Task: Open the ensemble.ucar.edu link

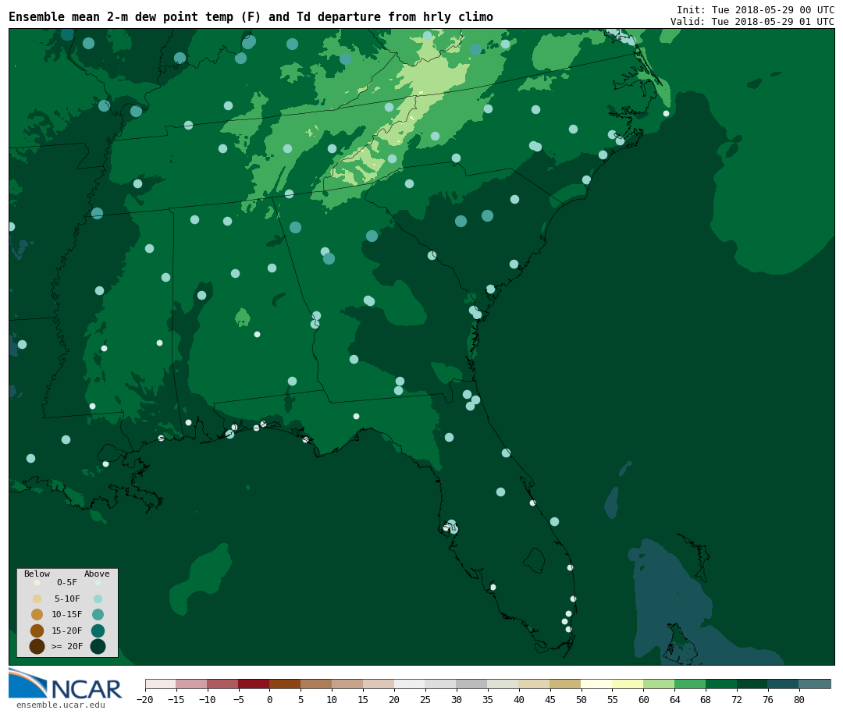Action: coord(60,705)
